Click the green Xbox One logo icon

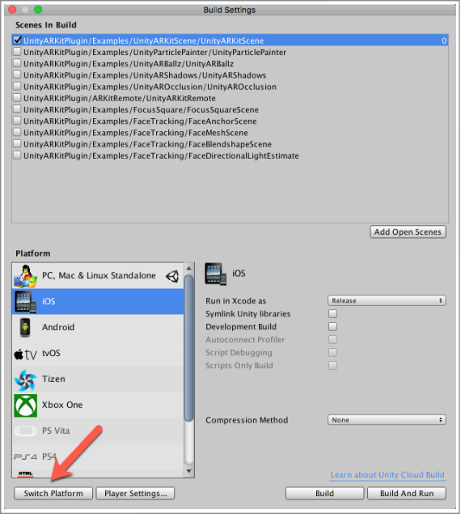(25, 406)
